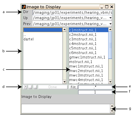Select file gmwc1mstruct.nii,1
134x117 pixels.
click(88, 57)
